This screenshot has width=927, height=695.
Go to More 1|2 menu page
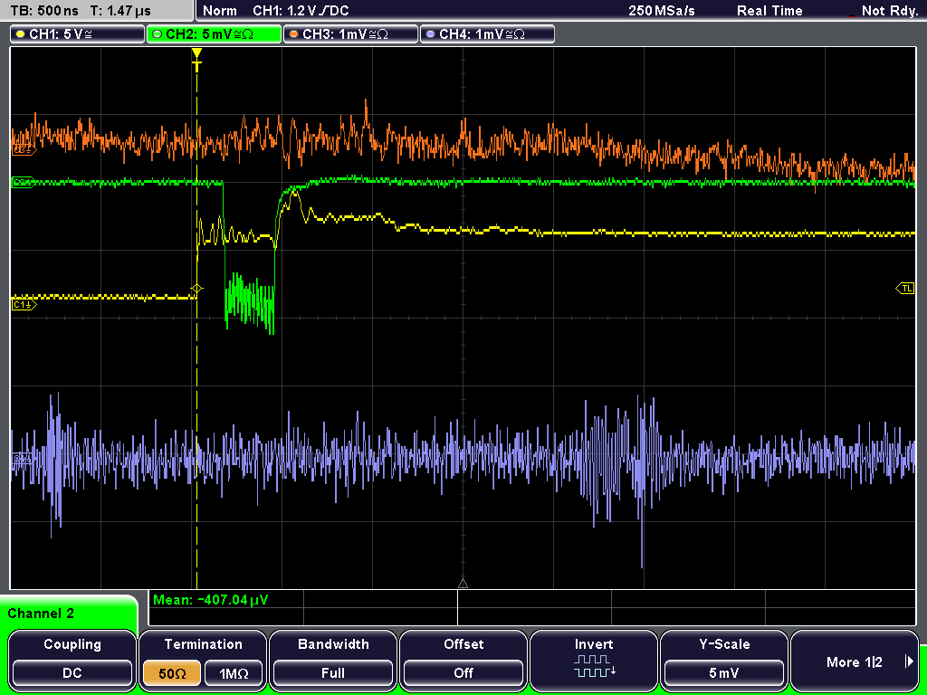[x=854, y=662]
